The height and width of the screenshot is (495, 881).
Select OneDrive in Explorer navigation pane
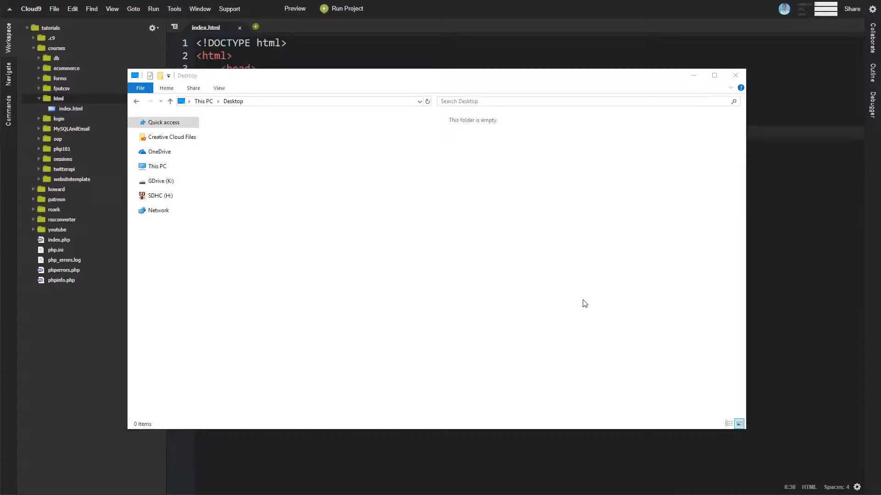tap(159, 152)
